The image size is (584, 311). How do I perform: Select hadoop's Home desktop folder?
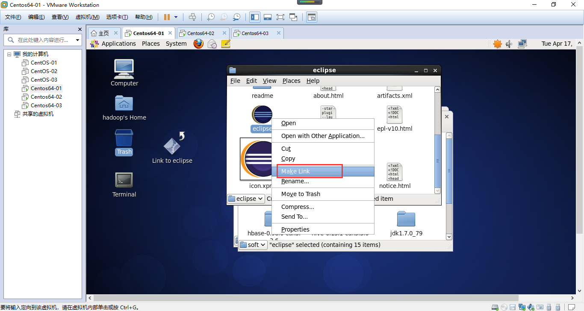pyautogui.click(x=124, y=108)
